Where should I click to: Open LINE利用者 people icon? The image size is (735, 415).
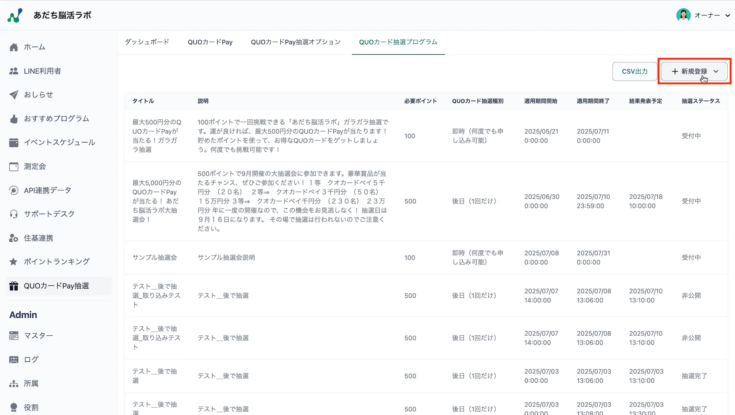pyautogui.click(x=14, y=71)
